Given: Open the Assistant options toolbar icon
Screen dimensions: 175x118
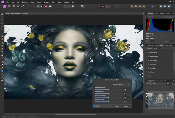Looking at the screenshot, I should pyautogui.click(x=117, y=6).
